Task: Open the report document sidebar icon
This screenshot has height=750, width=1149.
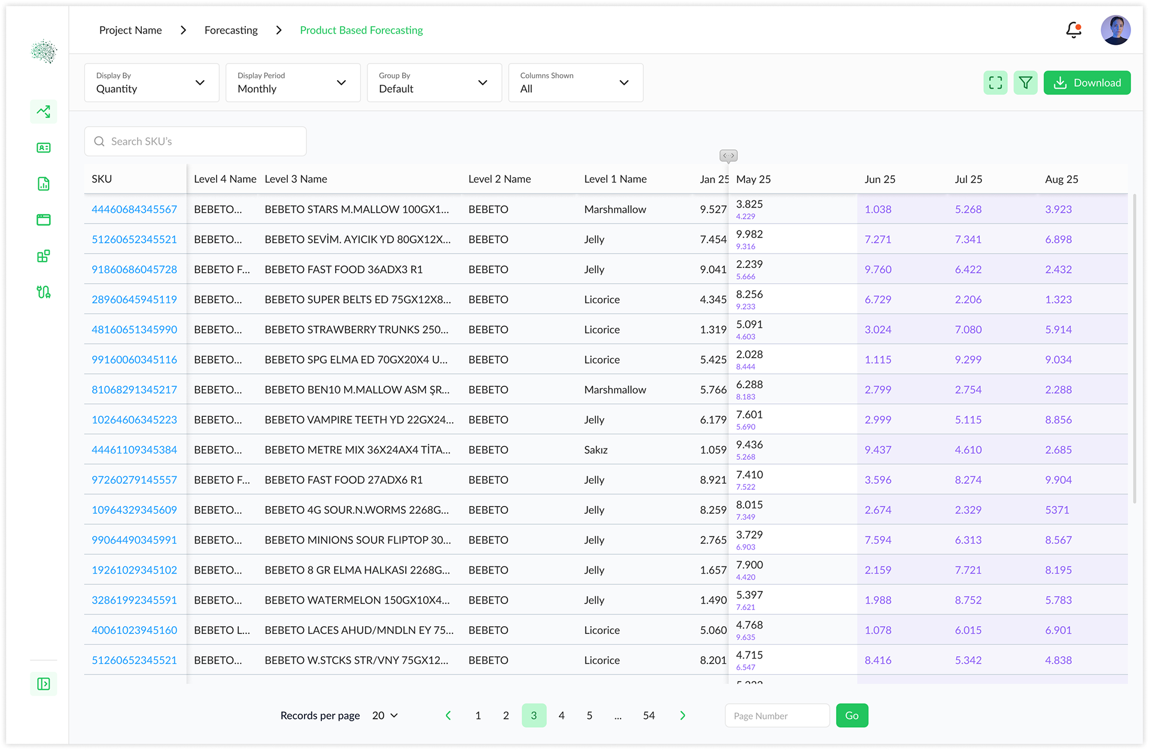Action: [44, 184]
